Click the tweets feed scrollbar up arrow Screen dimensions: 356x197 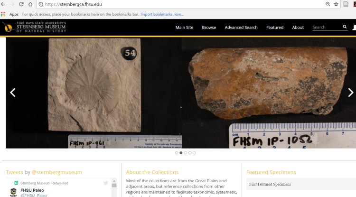(114, 181)
